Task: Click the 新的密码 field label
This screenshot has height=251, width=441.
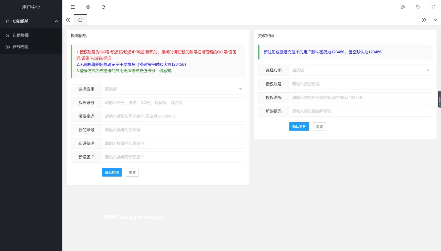Action: 274,111
